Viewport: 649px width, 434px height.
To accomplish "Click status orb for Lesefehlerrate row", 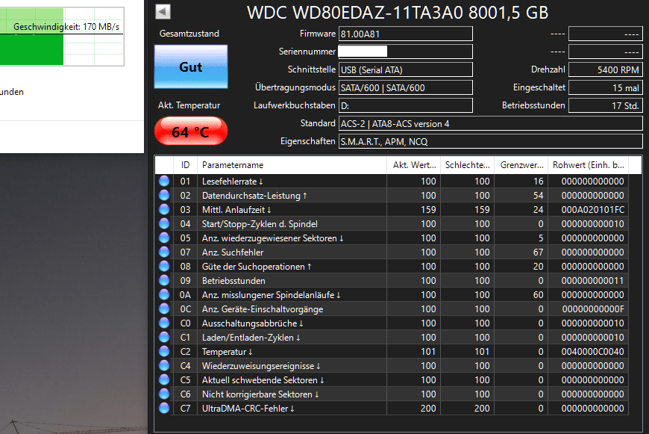I will pos(164,181).
